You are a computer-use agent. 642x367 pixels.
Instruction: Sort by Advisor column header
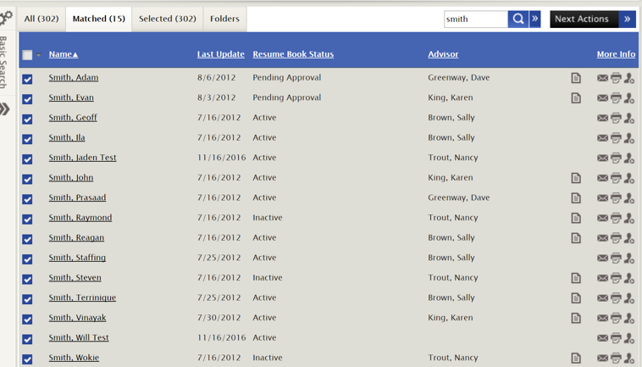(x=443, y=54)
